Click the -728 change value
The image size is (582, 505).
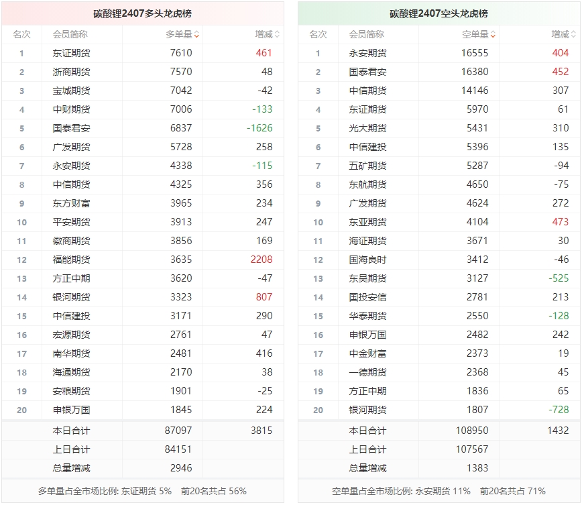point(559,410)
